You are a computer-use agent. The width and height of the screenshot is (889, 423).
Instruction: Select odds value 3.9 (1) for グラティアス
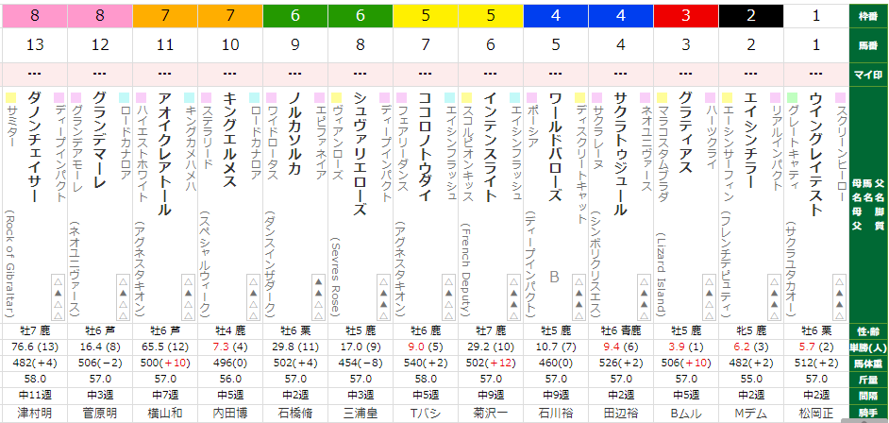[x=686, y=347]
